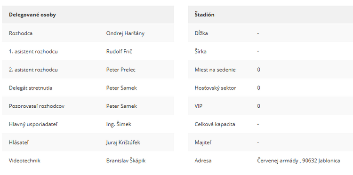Screen dimensions: 353x175
Task: Select Ing. Šimek main organizer name
Action: click(119, 124)
